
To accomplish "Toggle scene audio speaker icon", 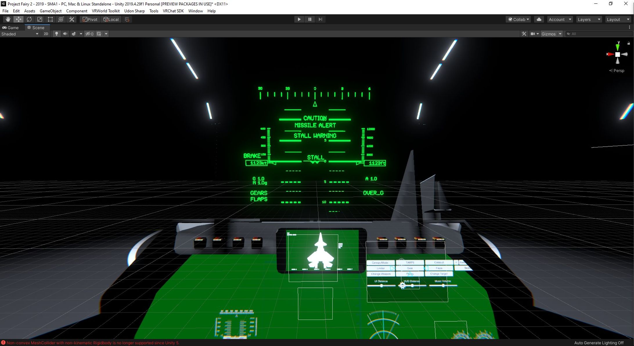I will (65, 34).
